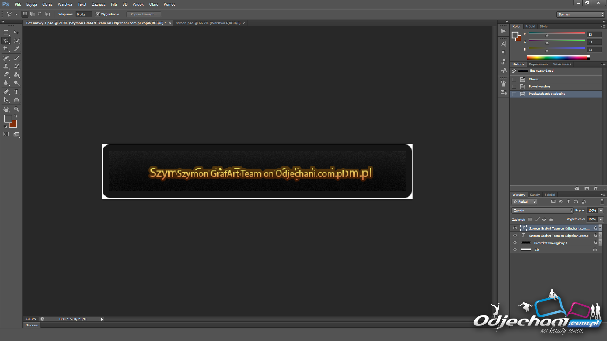The width and height of the screenshot is (607, 341).
Task: Select the Blur tool
Action: (x=6, y=83)
